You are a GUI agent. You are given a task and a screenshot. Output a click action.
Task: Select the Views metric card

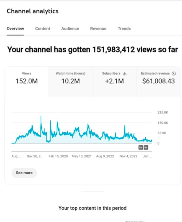pyautogui.click(x=26, y=82)
